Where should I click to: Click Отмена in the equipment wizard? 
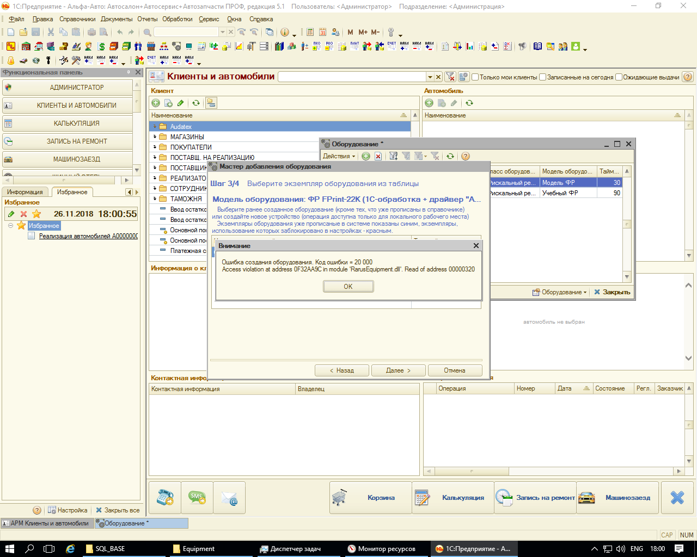[x=455, y=370]
